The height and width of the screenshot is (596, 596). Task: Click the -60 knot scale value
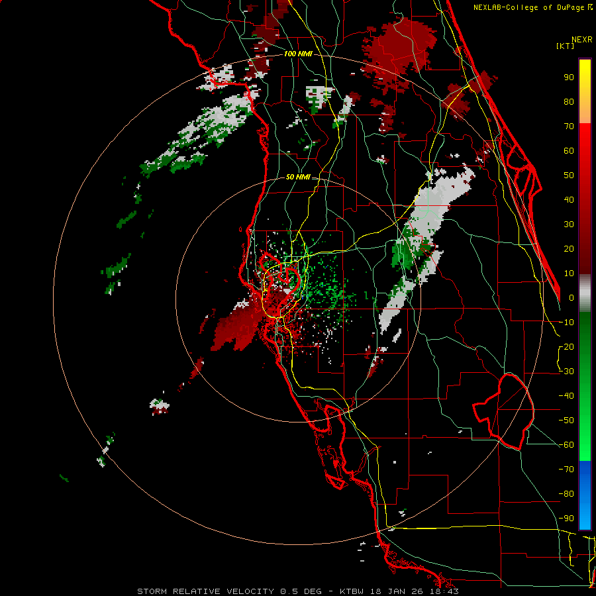coord(566,445)
